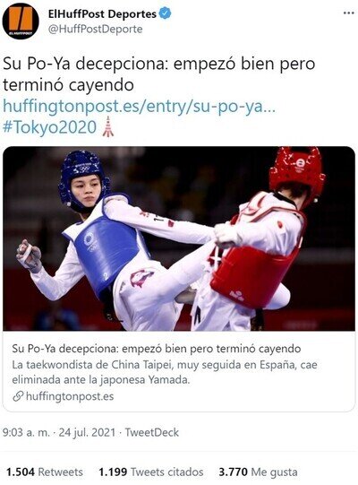The height and width of the screenshot is (485, 358).
Task: Click the TweetDeck source label
Action: point(151,432)
